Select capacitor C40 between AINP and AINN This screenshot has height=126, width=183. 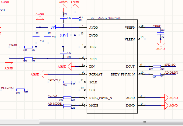click(x=63, y=53)
